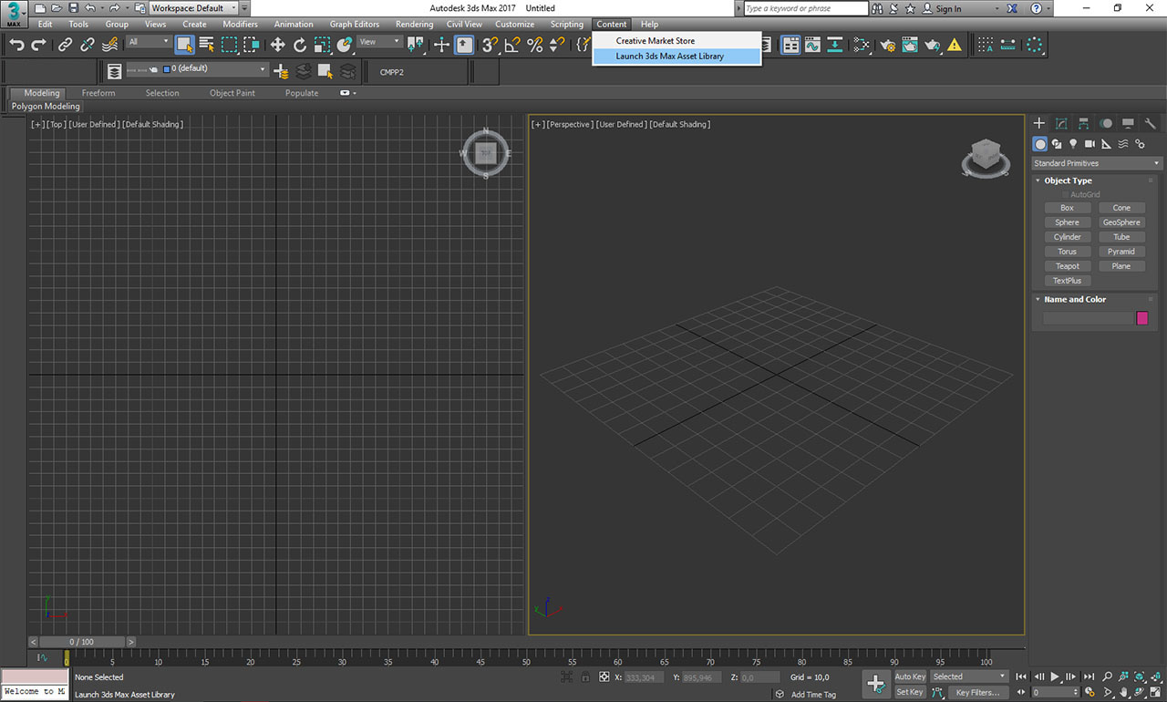Select the Lights category icon
This screenshot has width=1167, height=702.
[x=1073, y=144]
